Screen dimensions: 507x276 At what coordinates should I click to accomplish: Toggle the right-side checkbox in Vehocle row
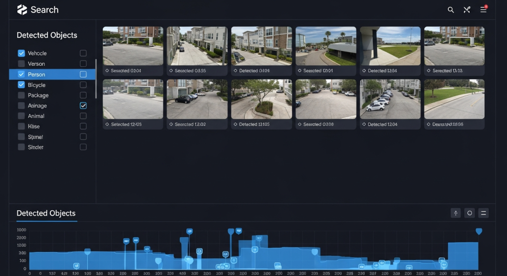pos(83,53)
